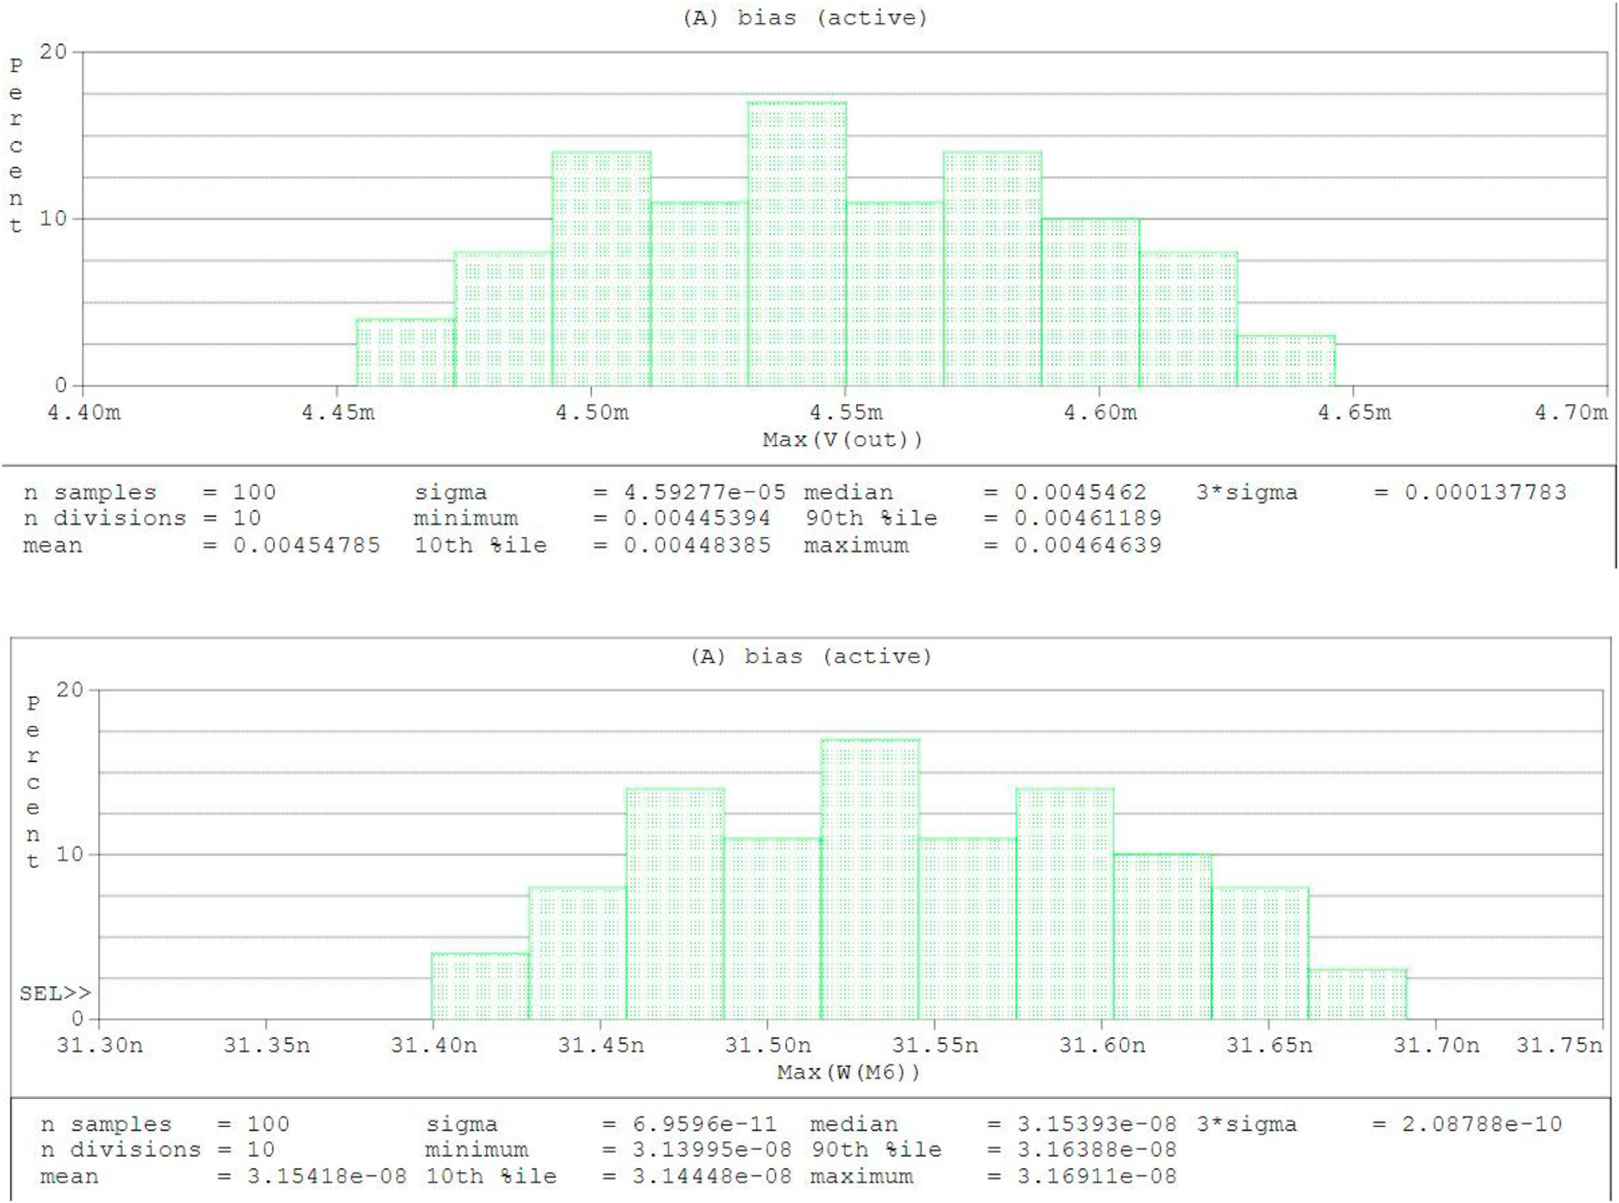Click the vertical Percent label of the upper plot
This screenshot has width=1619, height=1203.
pyautogui.click(x=15, y=145)
